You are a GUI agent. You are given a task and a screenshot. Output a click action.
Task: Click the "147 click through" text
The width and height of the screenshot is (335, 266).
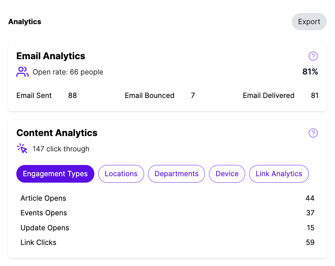coord(61,149)
